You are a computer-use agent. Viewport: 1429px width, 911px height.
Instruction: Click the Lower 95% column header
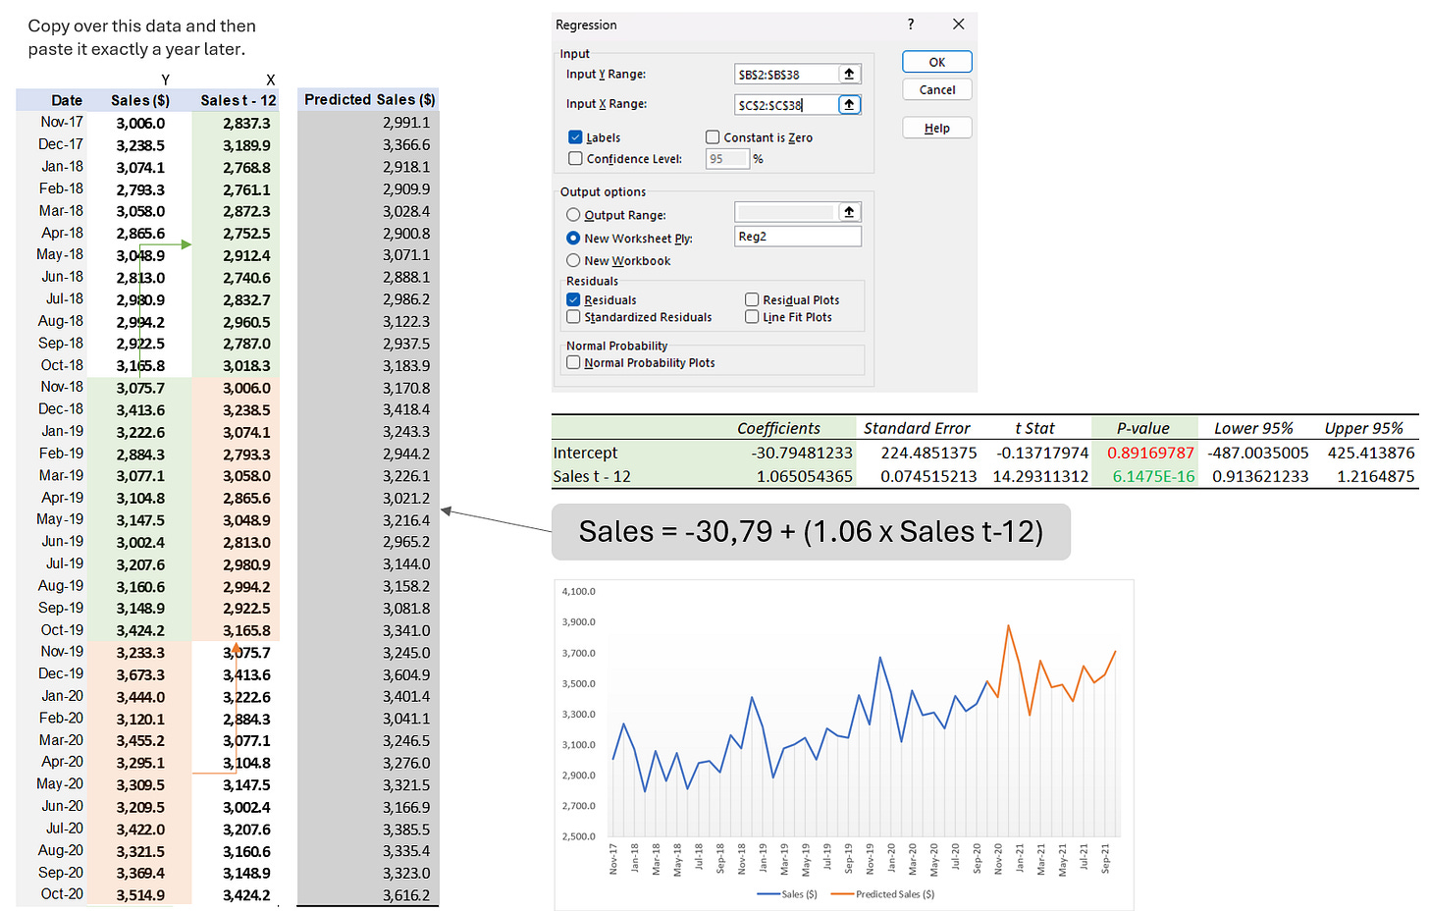[x=1253, y=428]
